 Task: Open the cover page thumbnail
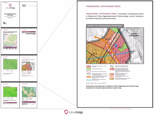pos(10,14)
